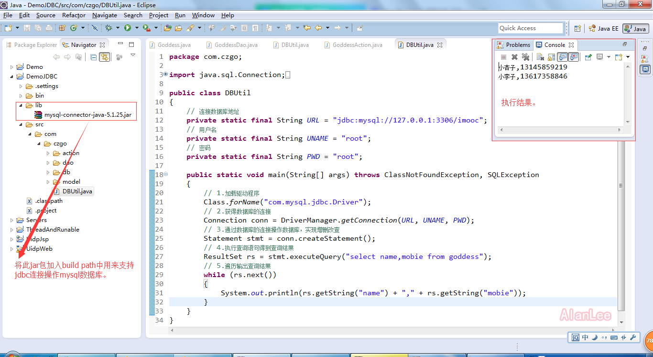Image resolution: width=653 pixels, height=357 pixels.
Task: Expand the model folder node
Action: [x=48, y=182]
